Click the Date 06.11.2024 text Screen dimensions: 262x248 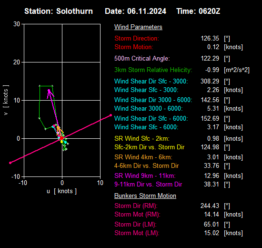pyautogui.click(x=135, y=11)
